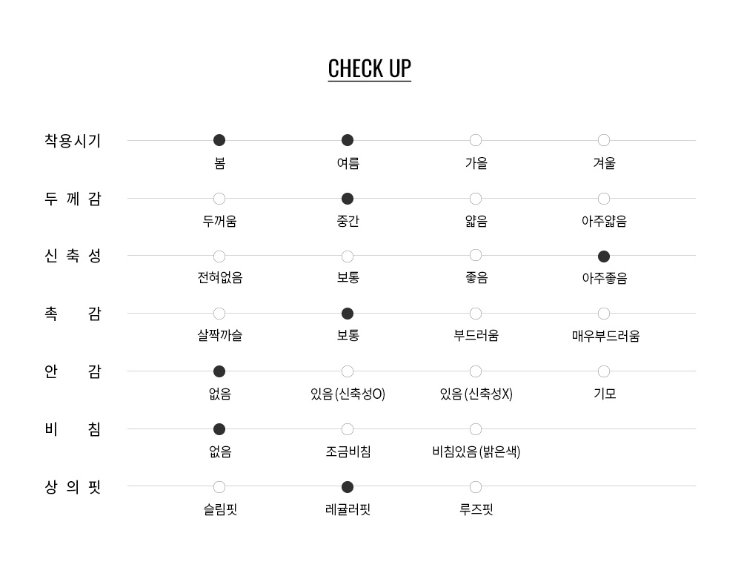Select the 여름 season dot
The image size is (741, 576).
pyautogui.click(x=348, y=140)
